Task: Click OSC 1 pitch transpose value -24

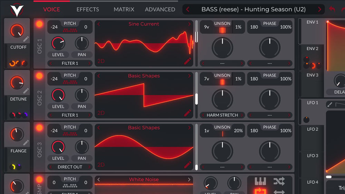Action: (x=54, y=27)
